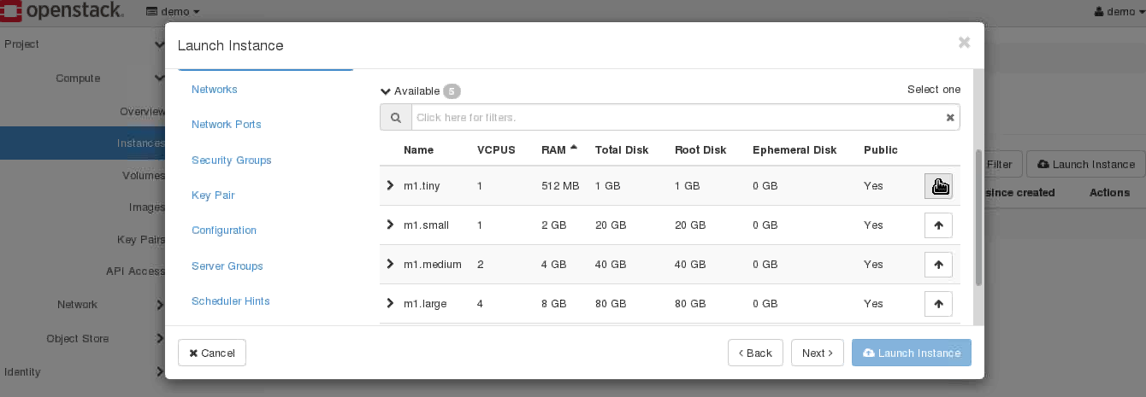Screen dimensions: 1146x397
Task: Click the Next button
Action: pyautogui.click(x=818, y=353)
